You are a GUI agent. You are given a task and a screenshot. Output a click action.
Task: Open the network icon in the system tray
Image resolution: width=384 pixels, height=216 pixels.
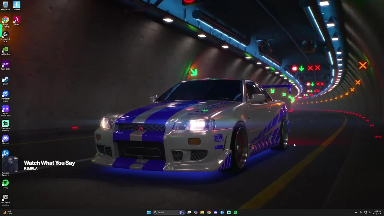coord(365,212)
